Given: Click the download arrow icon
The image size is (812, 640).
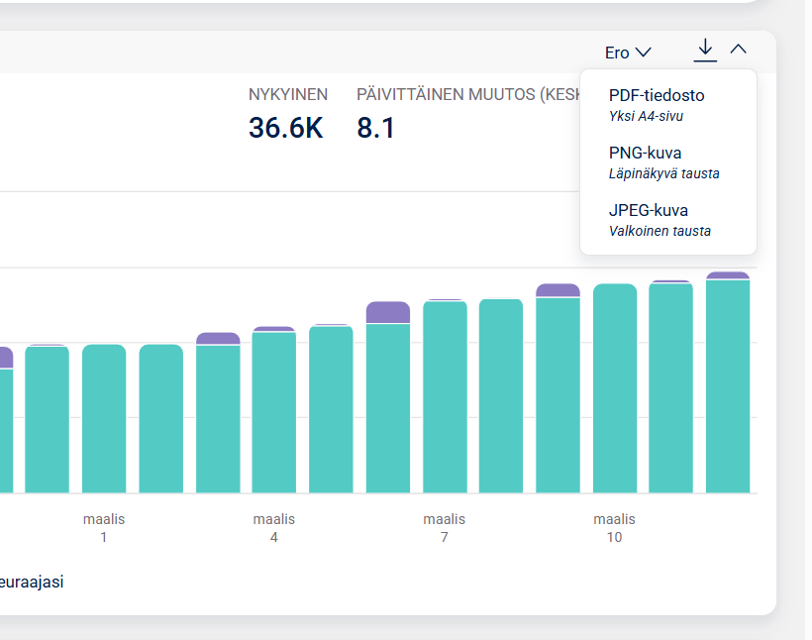Looking at the screenshot, I should point(705,50).
